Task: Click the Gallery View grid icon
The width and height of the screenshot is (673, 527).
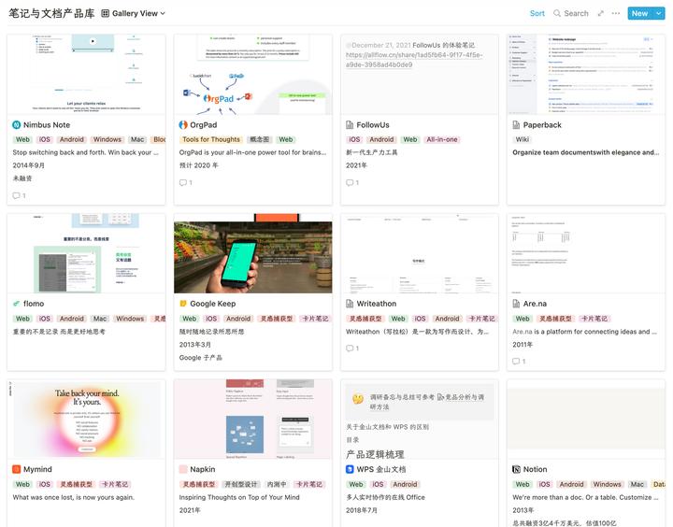Action: 105,13
